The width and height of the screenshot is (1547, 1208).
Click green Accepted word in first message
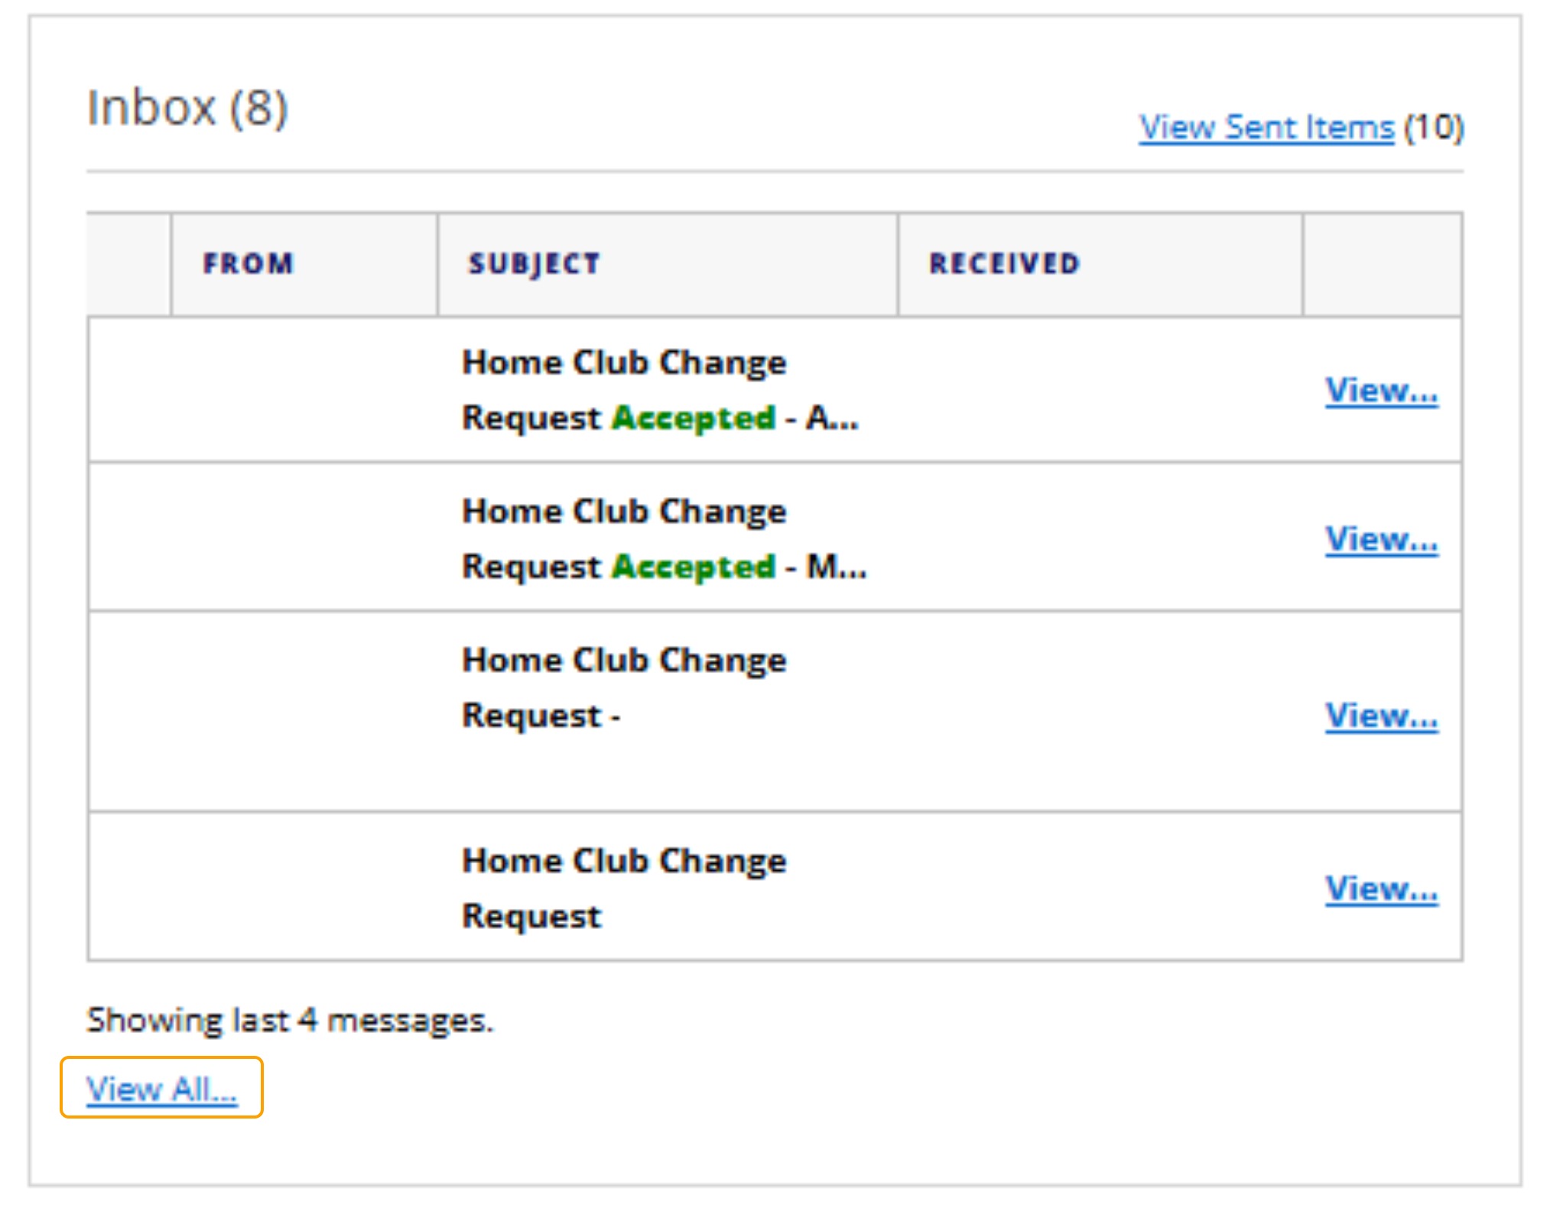(x=694, y=418)
